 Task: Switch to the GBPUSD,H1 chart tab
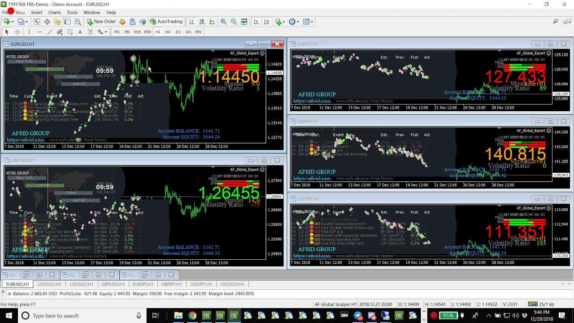click(x=113, y=284)
